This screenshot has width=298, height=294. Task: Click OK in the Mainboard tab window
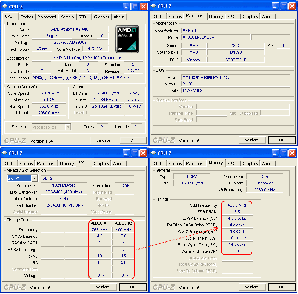pos(282,140)
